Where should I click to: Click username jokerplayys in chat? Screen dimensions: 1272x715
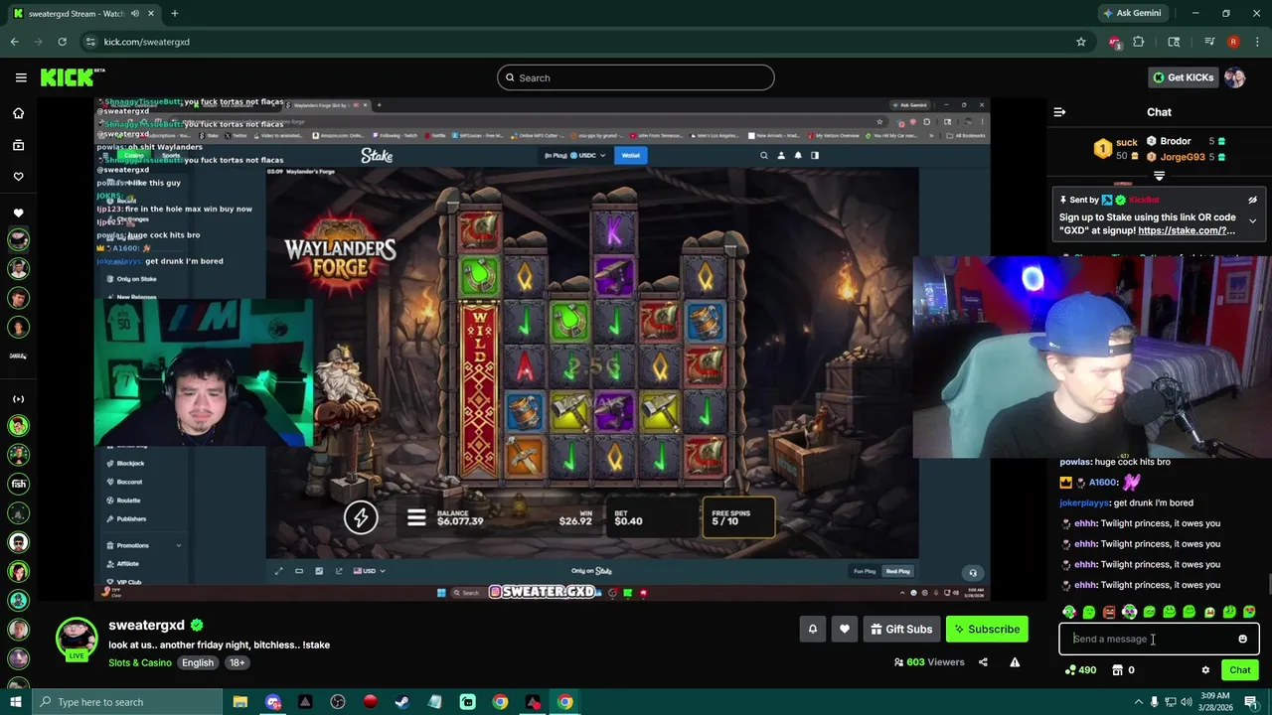click(1084, 502)
